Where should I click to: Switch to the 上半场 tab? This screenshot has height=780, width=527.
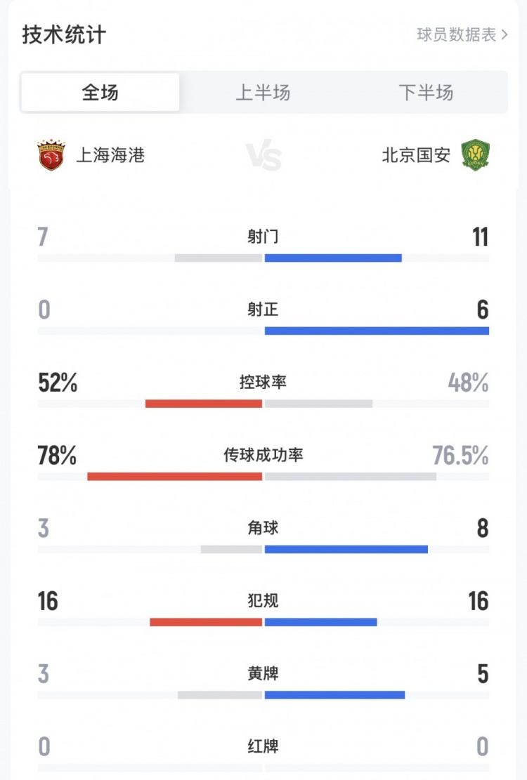click(x=263, y=91)
